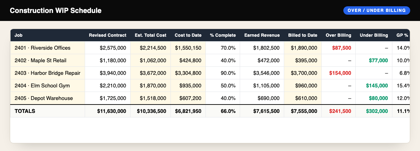Select job 2404 · Elm School Gym

48,86
